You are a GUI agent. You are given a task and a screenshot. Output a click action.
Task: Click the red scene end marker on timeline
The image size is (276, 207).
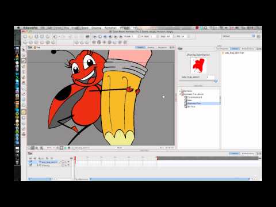[x=158, y=158]
